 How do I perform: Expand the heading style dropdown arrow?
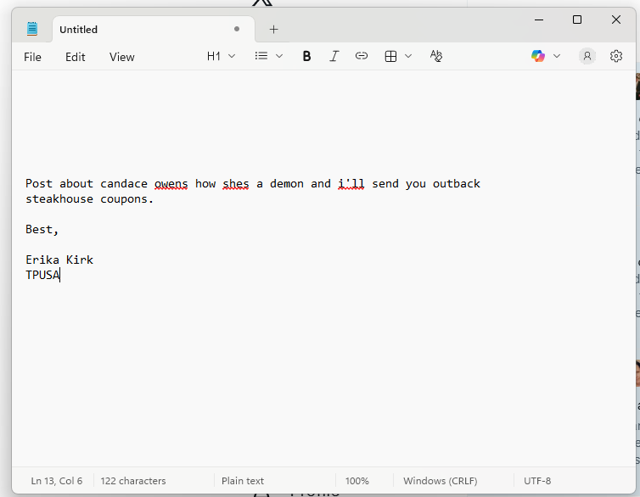(232, 56)
